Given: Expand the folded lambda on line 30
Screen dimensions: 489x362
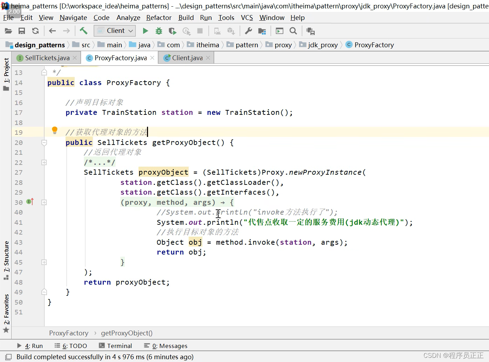Looking at the screenshot, I should pos(44,202).
